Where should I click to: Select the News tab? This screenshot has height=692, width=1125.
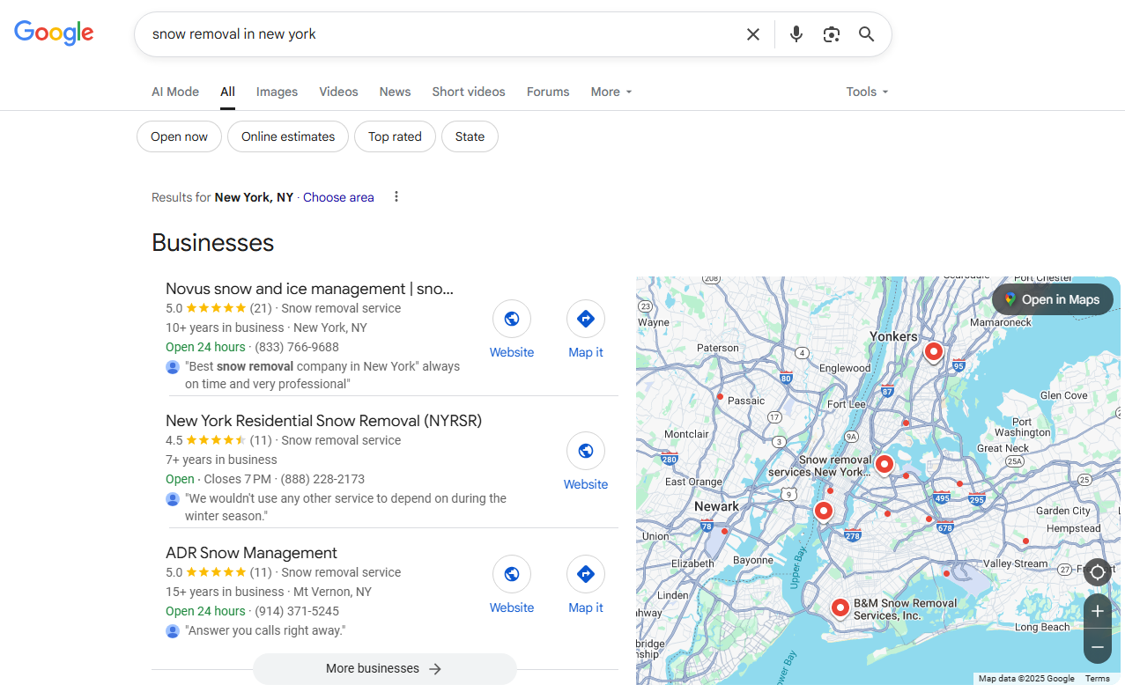(x=394, y=92)
